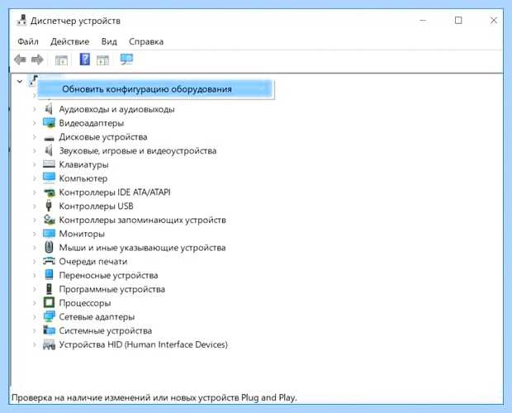Screen dimensions: 512x413
Task: Select Мыши и иные указывающие устройства label
Action: 142,248
